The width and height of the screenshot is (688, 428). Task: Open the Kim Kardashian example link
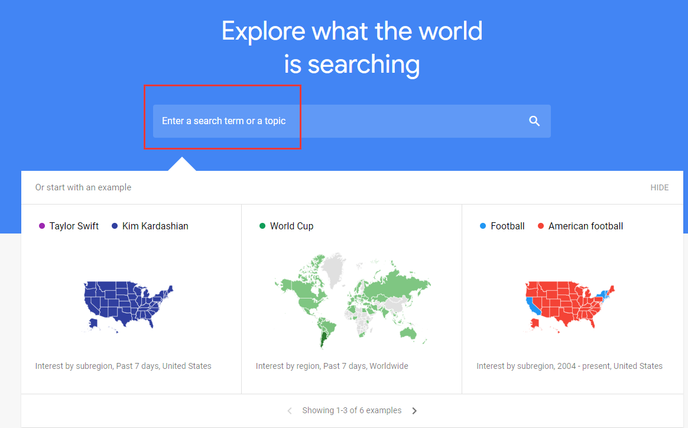click(x=155, y=226)
